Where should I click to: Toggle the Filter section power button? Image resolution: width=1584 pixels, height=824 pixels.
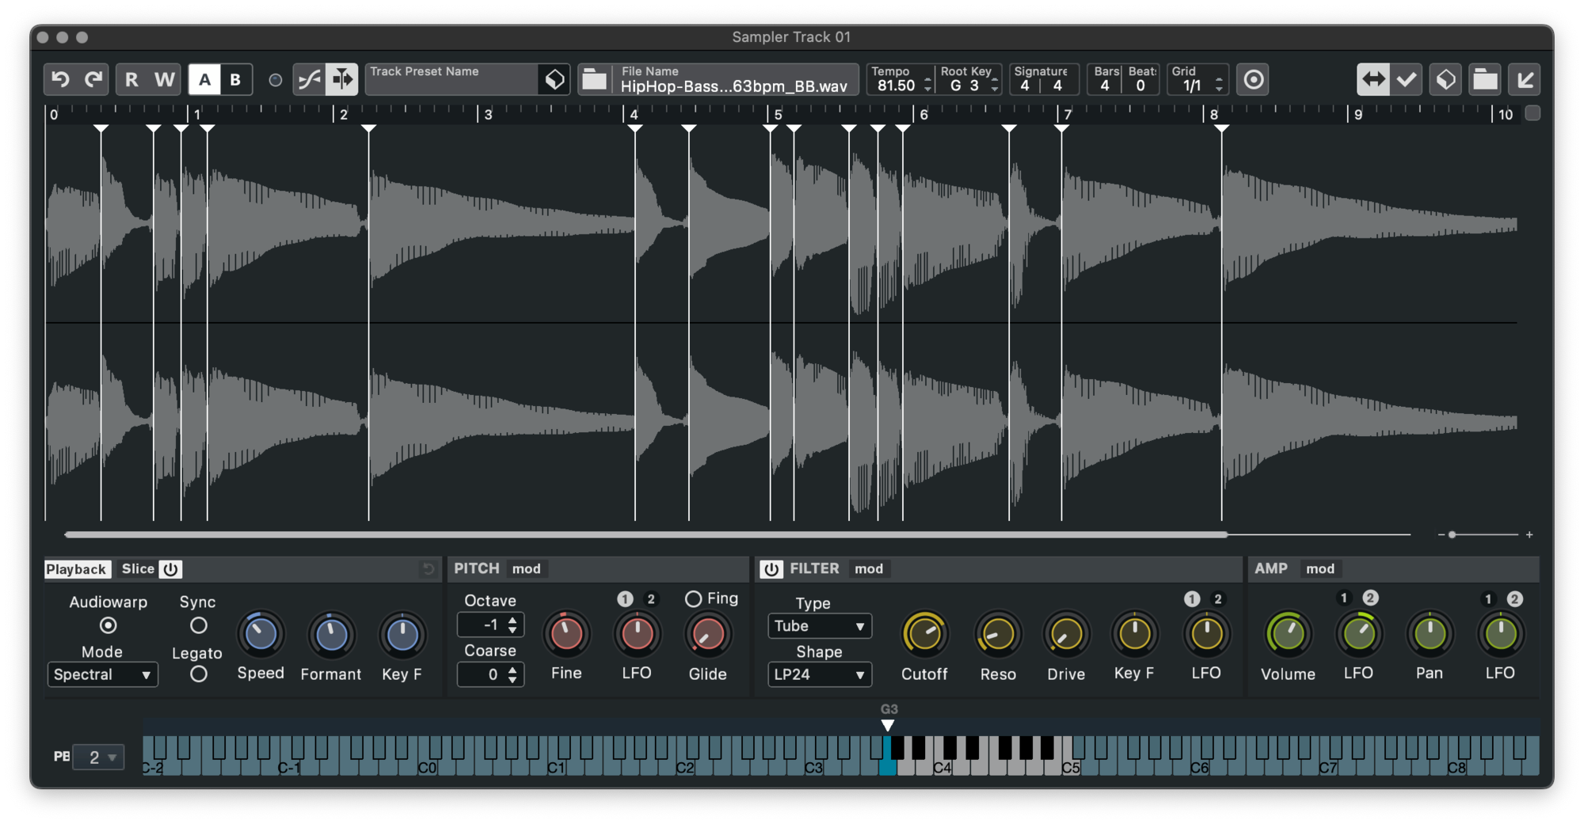(771, 568)
